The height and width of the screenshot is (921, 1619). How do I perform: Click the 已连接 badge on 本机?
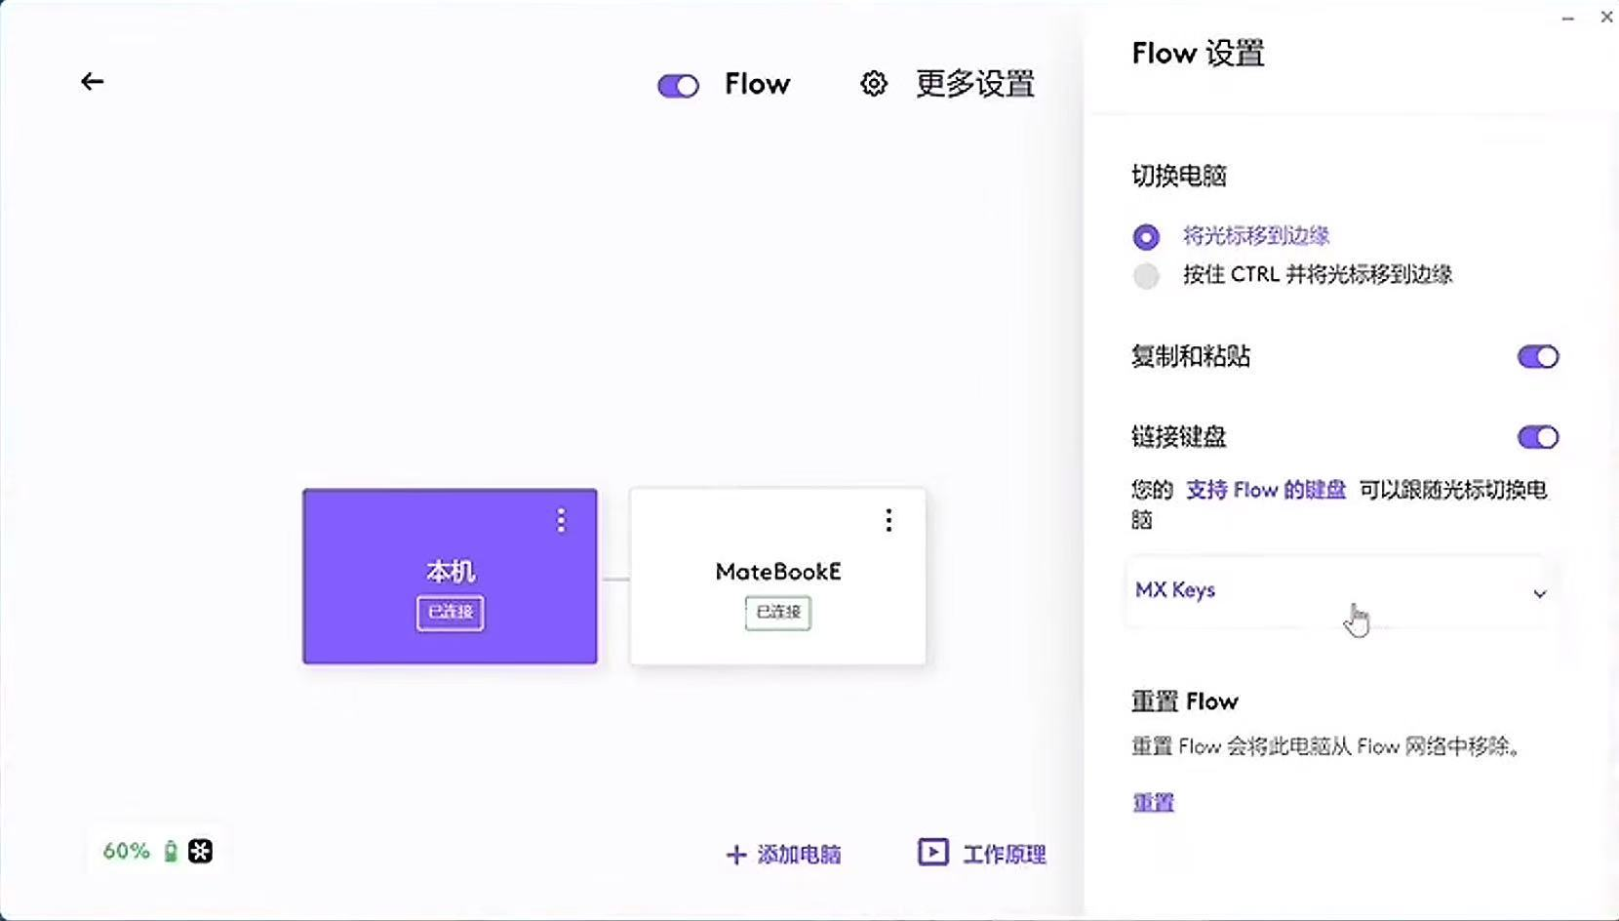[450, 613]
